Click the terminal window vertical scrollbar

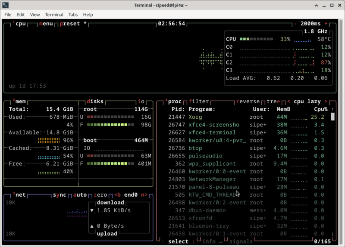click(x=341, y=132)
